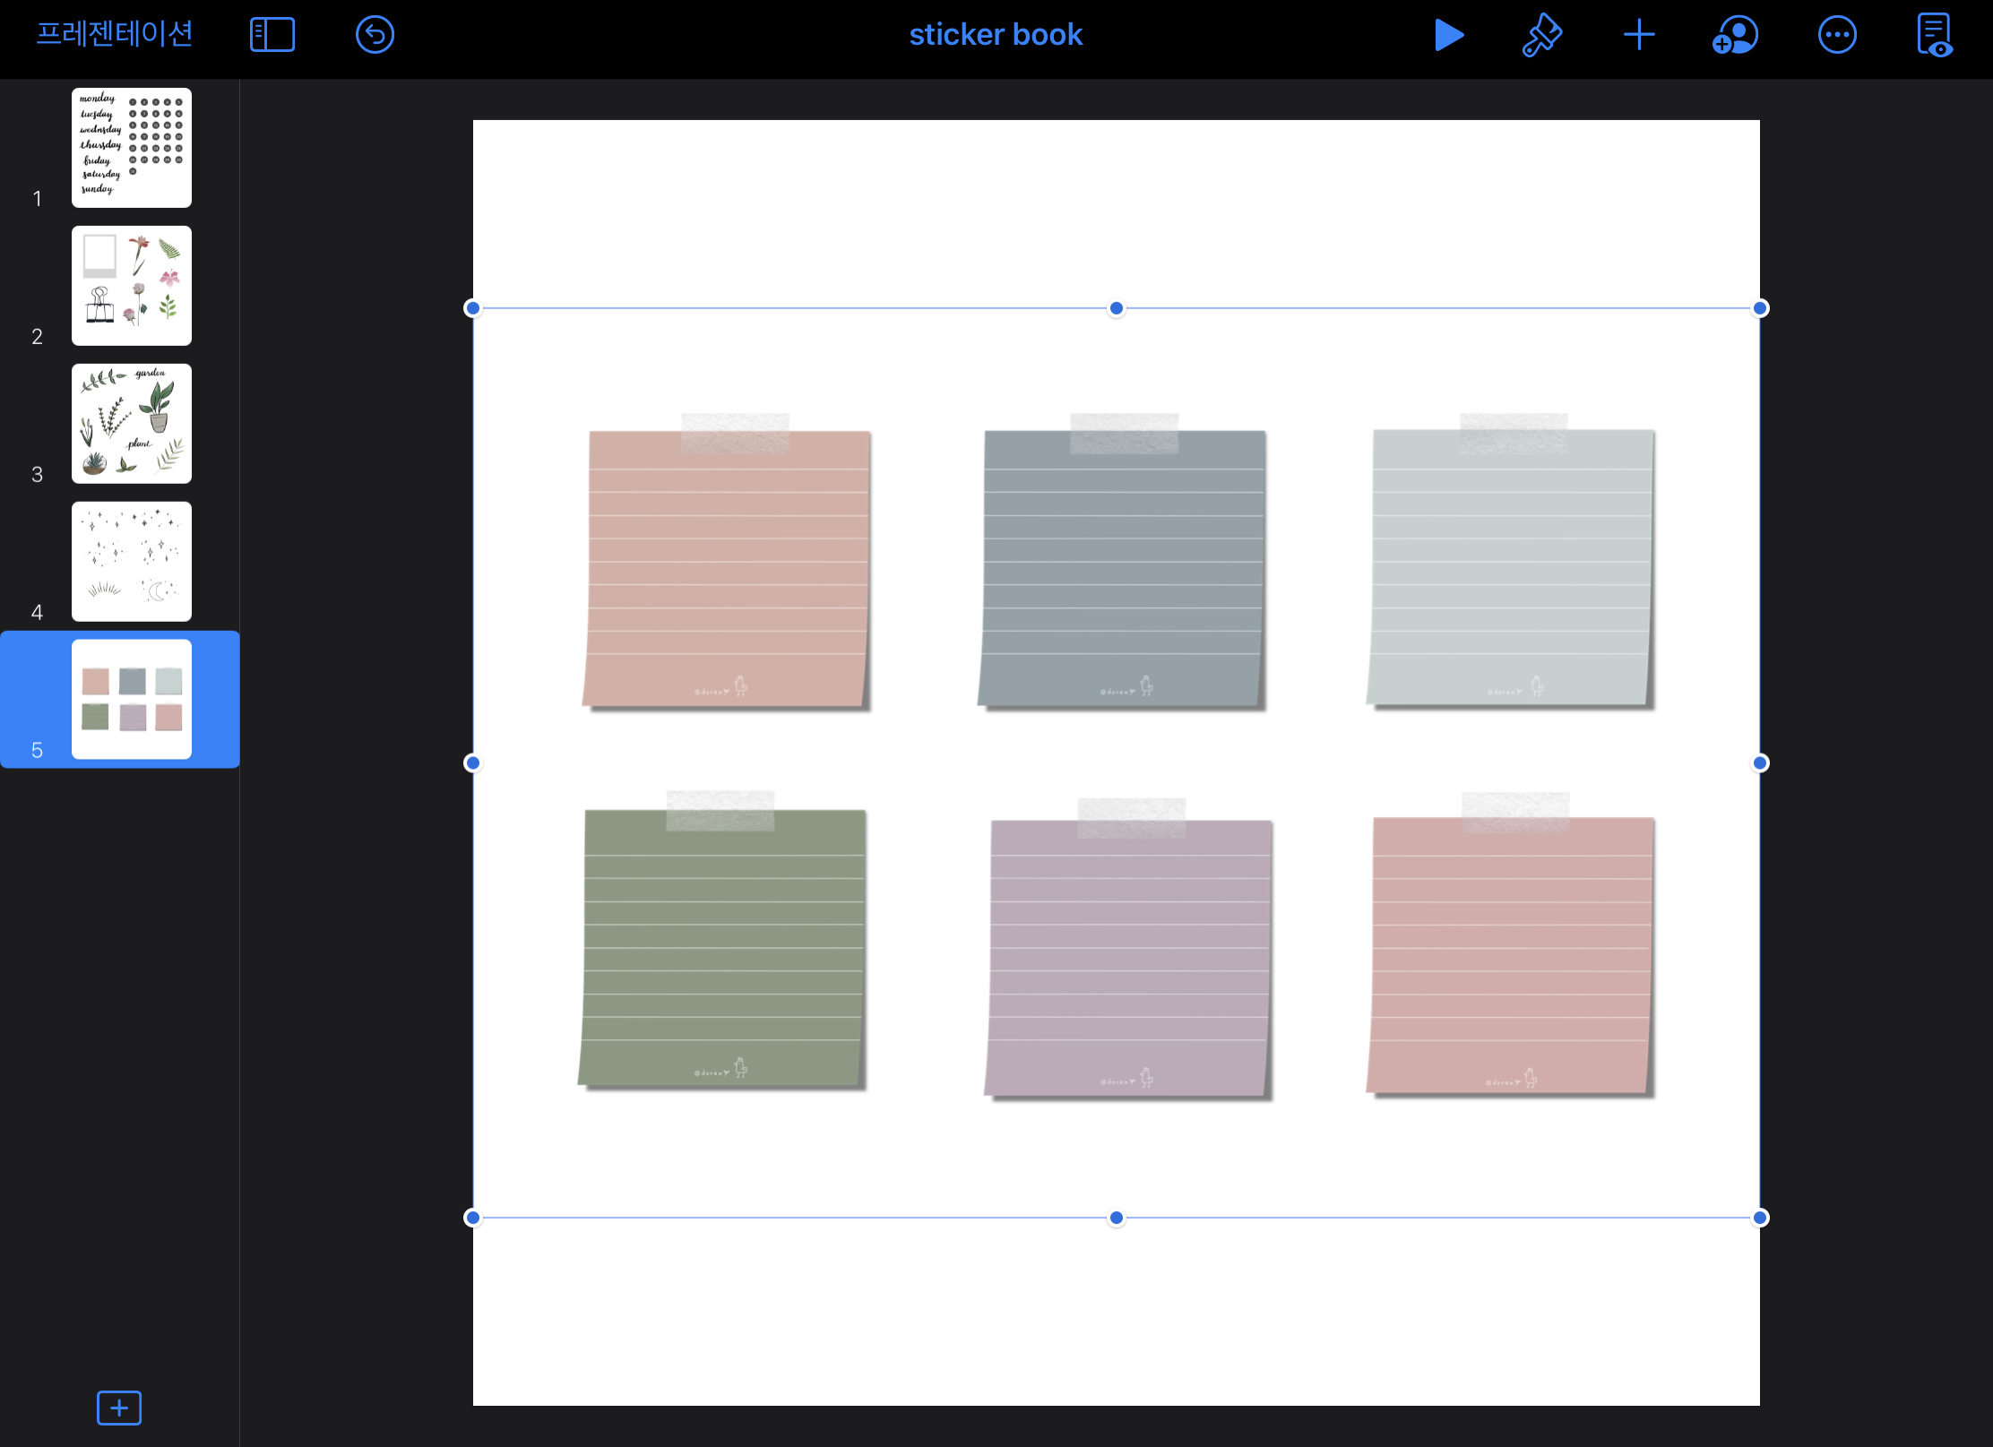Go back to 프레젠테이션 list
The height and width of the screenshot is (1447, 1993).
pos(115,34)
